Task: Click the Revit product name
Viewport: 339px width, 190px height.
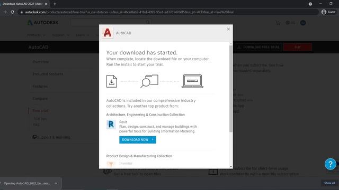Action: coord(123,122)
